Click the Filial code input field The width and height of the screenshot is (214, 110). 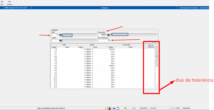(55, 35)
